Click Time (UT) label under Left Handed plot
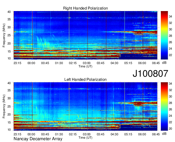This screenshot has width=175, height=142. tap(85, 138)
